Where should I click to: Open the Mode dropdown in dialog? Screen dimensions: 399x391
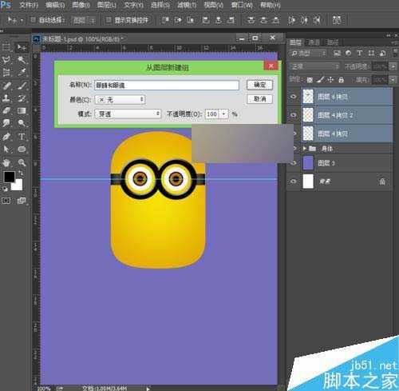click(x=128, y=114)
